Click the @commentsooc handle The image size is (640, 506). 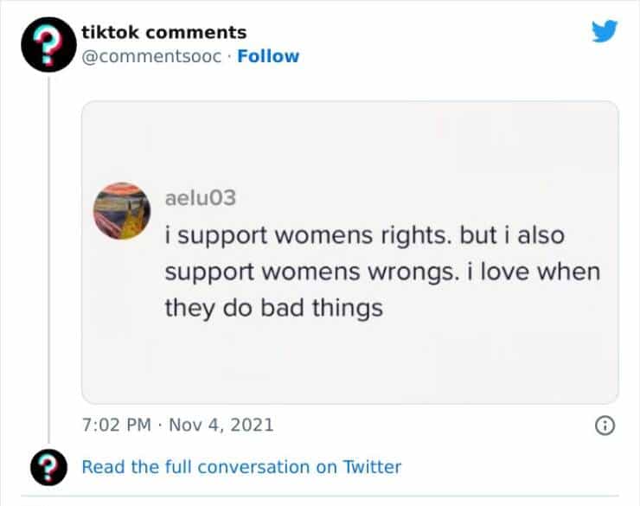tap(150, 56)
